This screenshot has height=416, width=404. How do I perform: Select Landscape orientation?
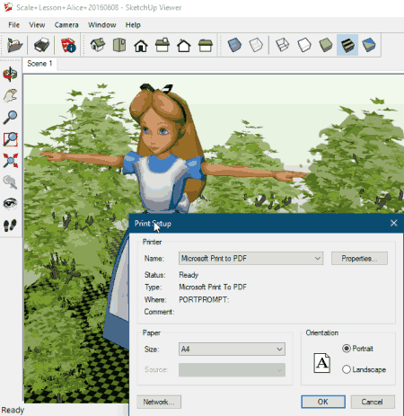click(x=364, y=369)
